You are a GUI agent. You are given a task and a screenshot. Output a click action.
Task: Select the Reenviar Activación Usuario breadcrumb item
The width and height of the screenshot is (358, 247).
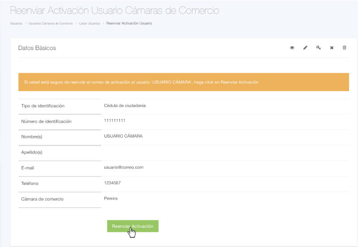[129, 23]
